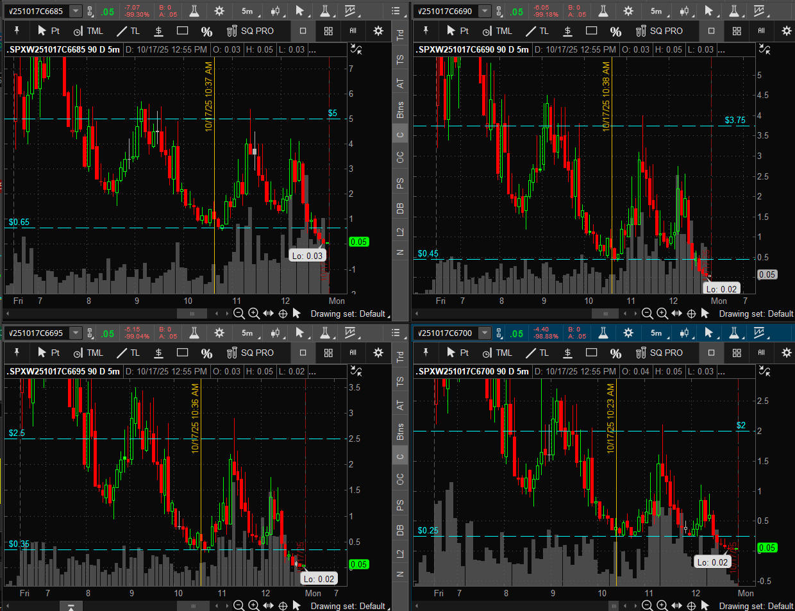Click zoom out magnifier under 6685 chart
Image resolution: width=795 pixels, height=611 pixels.
point(239,314)
